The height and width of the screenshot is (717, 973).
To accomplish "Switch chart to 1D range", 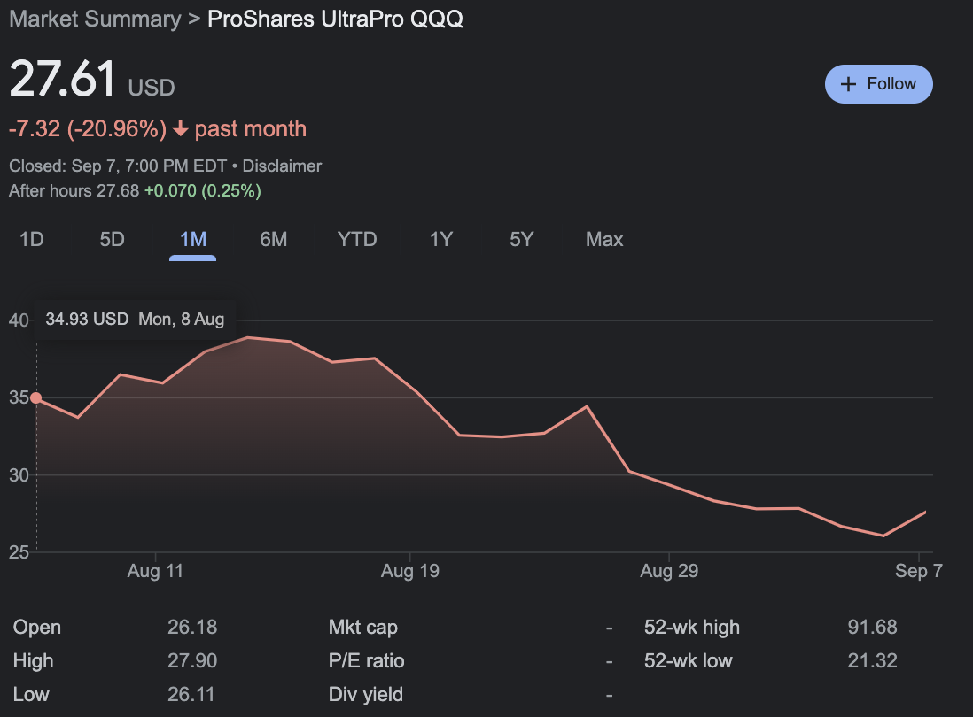I will tap(32, 239).
